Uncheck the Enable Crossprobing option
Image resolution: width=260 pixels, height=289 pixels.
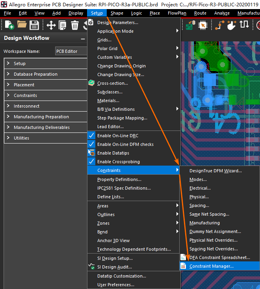[x=118, y=162]
